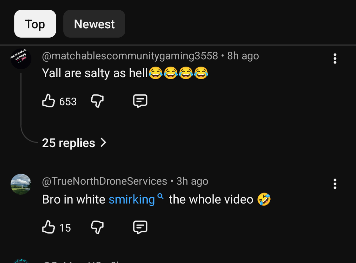The image size is (356, 263).
Task: Tap the search magnifier next to 'smirking'
Action: [161, 197]
